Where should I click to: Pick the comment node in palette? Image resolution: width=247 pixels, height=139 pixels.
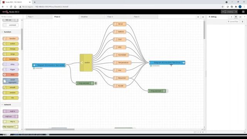click(x=10, y=25)
